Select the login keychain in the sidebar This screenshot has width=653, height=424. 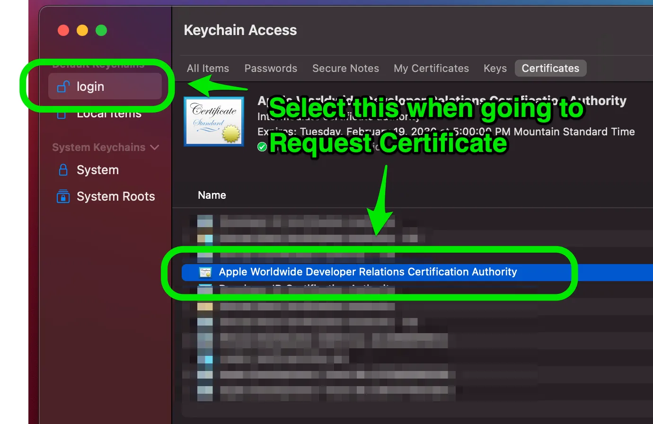(105, 87)
